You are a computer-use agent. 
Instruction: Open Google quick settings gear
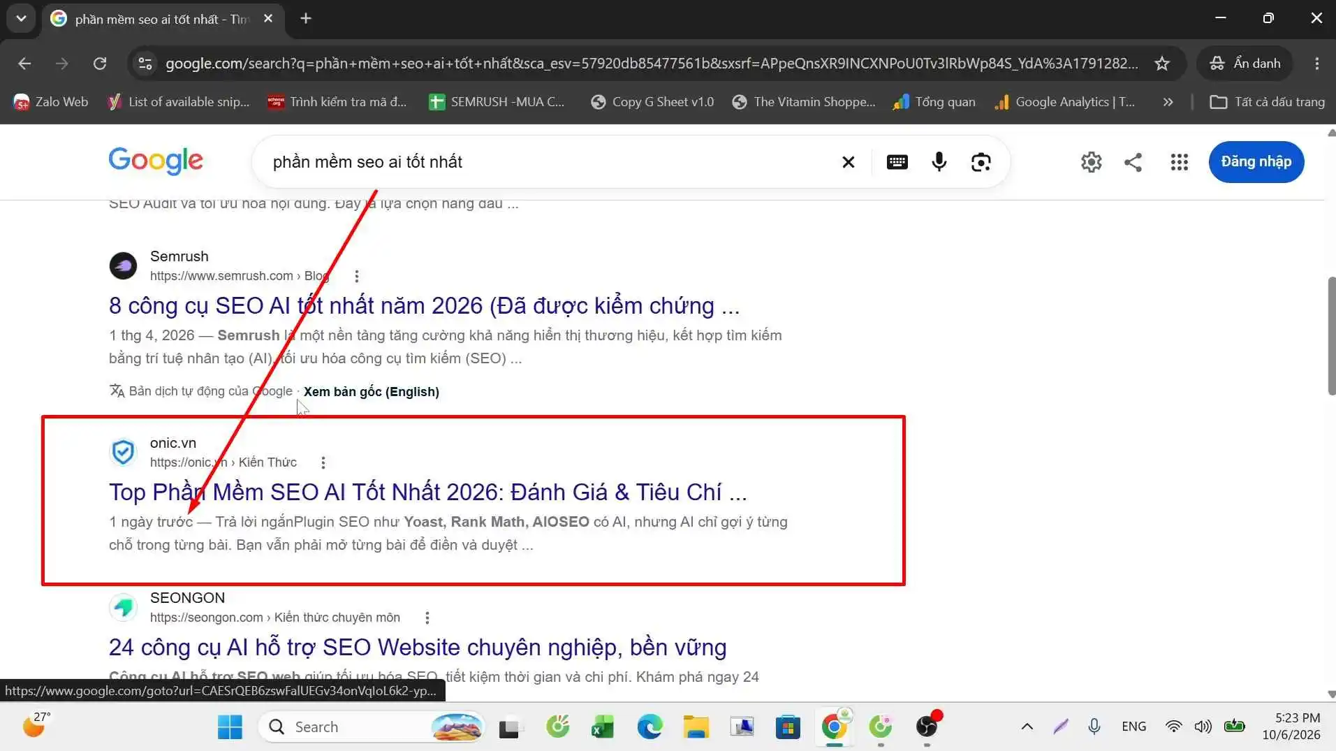(x=1092, y=162)
